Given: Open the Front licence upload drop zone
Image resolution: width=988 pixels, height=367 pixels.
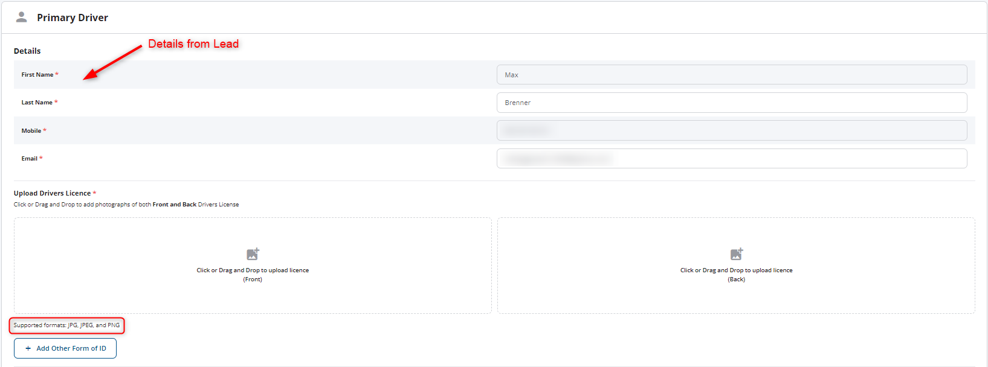Looking at the screenshot, I should tap(253, 266).
